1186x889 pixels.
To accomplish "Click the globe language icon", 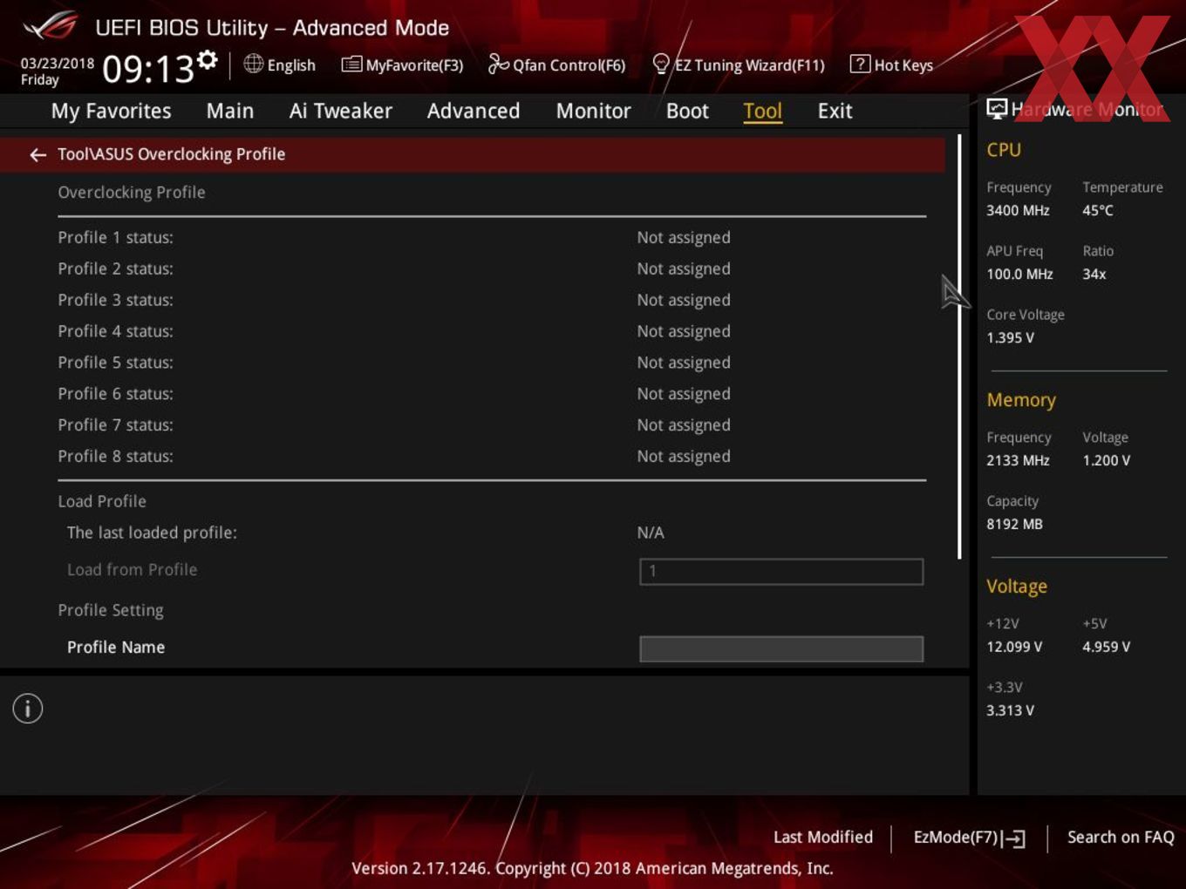I will (253, 64).
